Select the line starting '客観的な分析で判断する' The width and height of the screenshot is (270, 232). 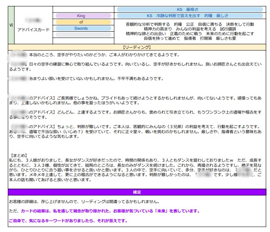(190, 24)
